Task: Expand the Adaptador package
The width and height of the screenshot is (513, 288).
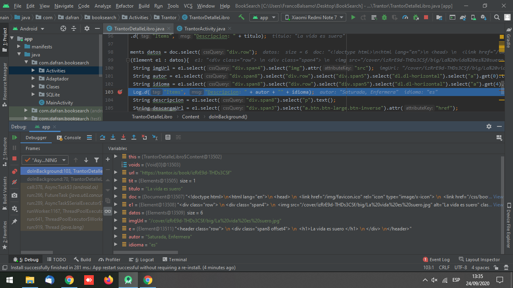Action: click(33, 78)
